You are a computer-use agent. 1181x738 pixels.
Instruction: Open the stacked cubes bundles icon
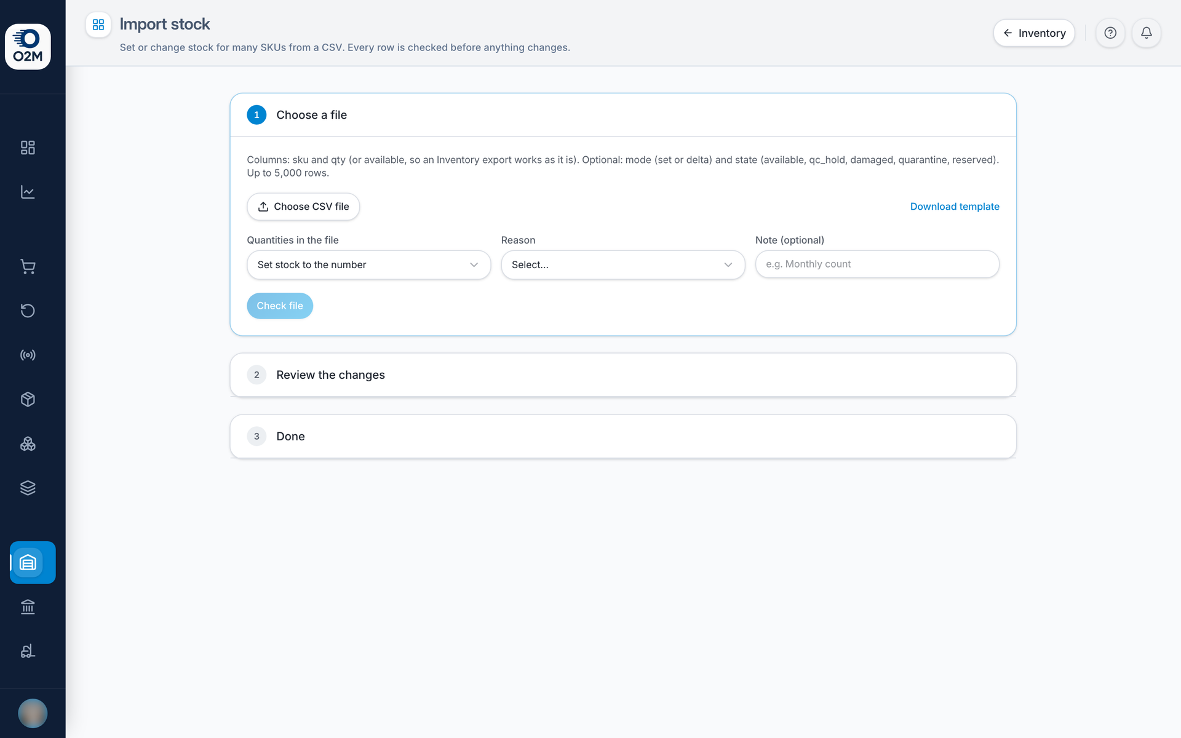point(28,443)
